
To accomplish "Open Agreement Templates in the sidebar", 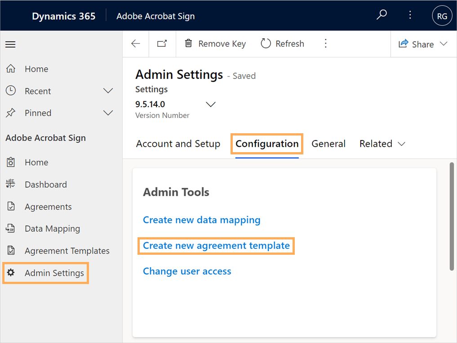I will point(67,251).
